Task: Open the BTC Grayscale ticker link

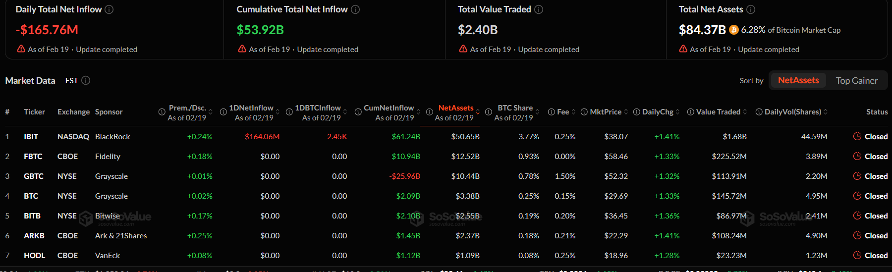Action: [x=31, y=196]
